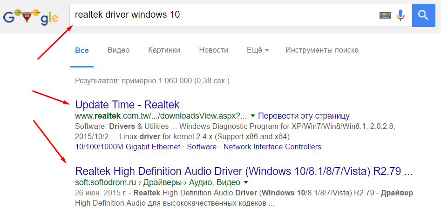Open the Network Interface Controllers sitelink
Viewport: 441px width, 214px height.
[x=272, y=147]
